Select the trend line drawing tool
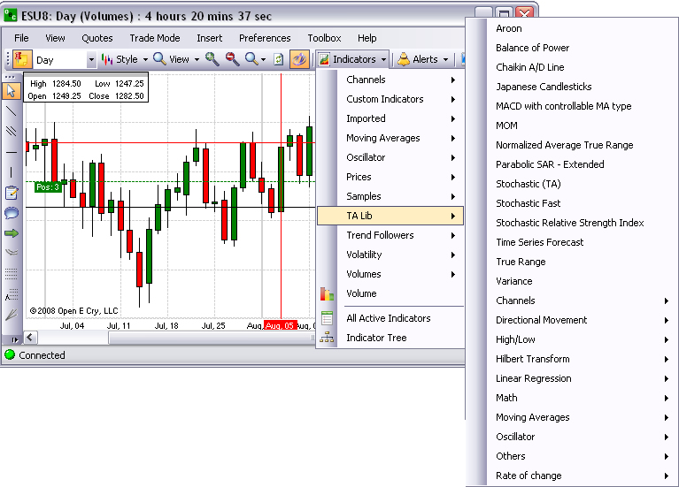This screenshot has height=487, width=679. point(11,110)
